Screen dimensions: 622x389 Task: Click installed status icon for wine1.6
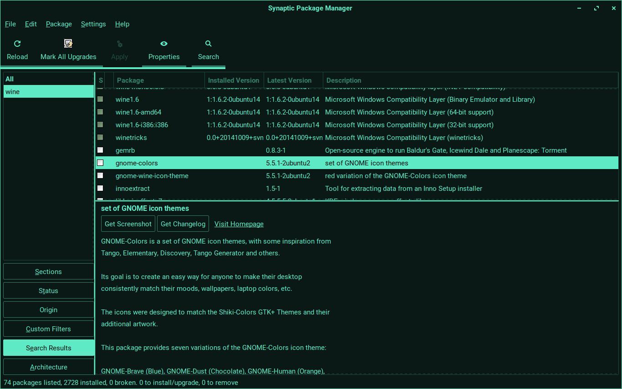pos(100,99)
